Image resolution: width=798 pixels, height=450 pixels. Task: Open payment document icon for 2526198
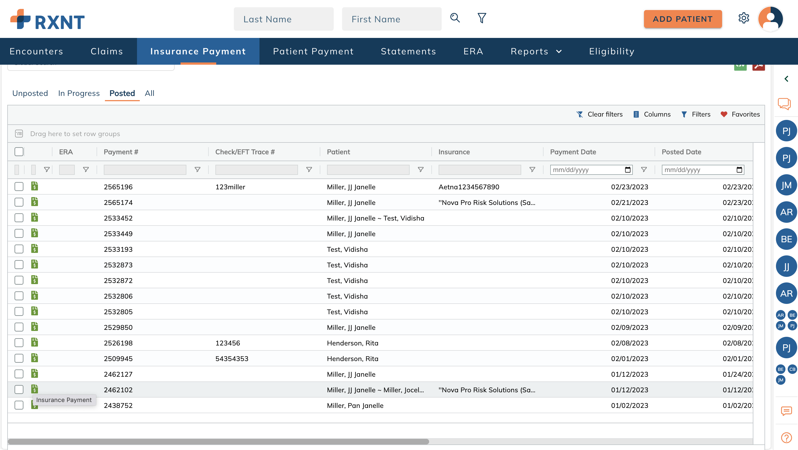(x=34, y=342)
